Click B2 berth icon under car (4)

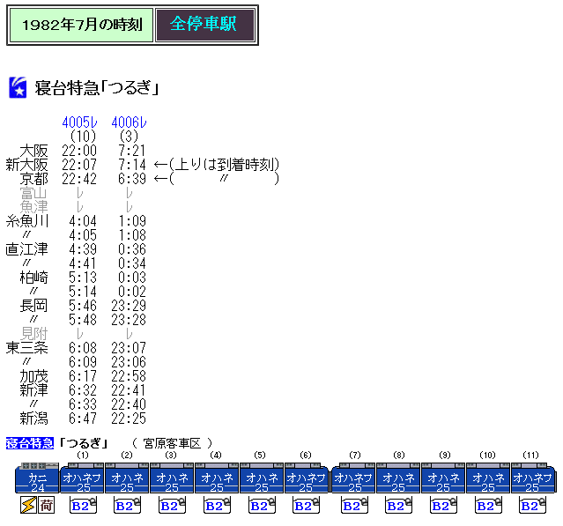(217, 505)
